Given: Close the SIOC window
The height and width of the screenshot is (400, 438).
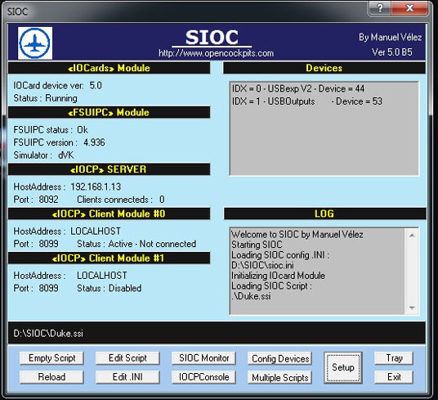Looking at the screenshot, I should coord(409,8).
